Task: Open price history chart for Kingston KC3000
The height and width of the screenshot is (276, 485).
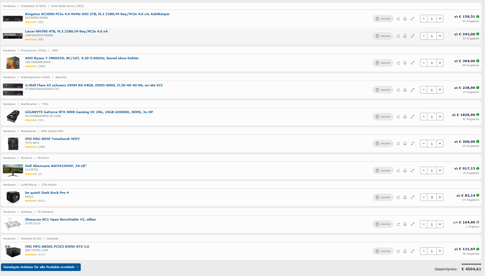Action: pyautogui.click(x=398, y=19)
